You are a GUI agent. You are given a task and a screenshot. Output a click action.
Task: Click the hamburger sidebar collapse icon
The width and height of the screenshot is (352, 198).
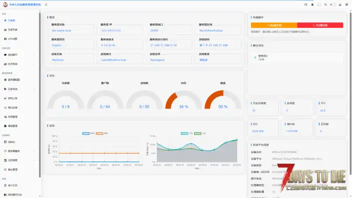coord(46,4)
